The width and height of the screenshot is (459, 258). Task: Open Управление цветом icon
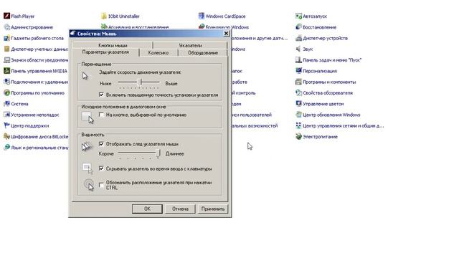point(298,104)
